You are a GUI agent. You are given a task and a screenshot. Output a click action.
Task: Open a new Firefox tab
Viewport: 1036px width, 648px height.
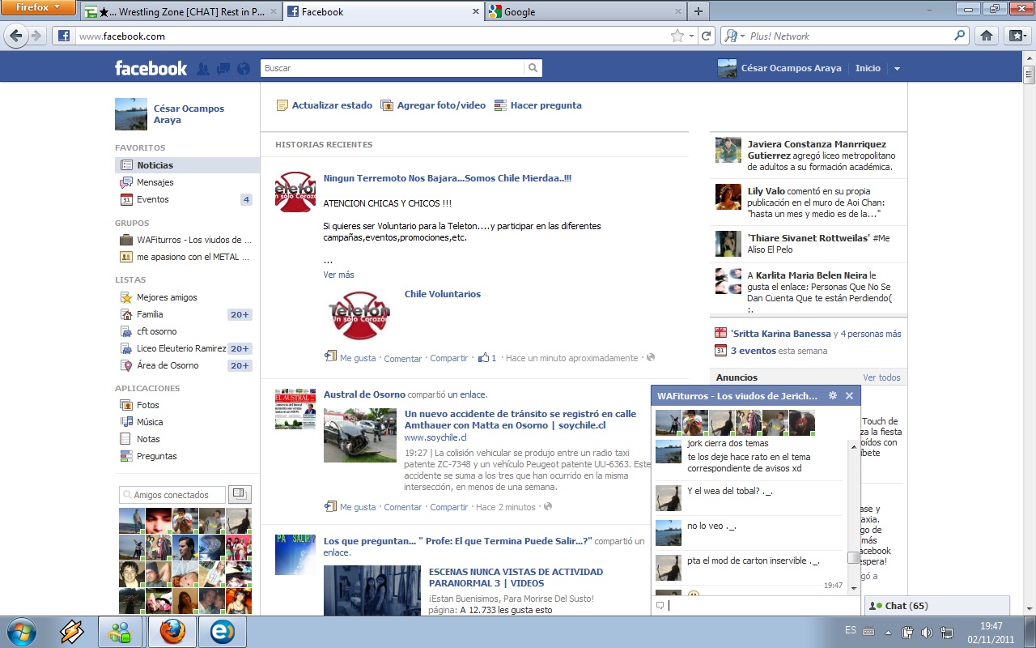coord(698,11)
